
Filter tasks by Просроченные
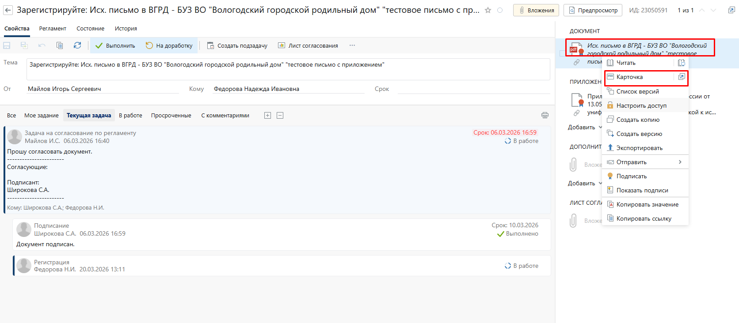pyautogui.click(x=171, y=116)
